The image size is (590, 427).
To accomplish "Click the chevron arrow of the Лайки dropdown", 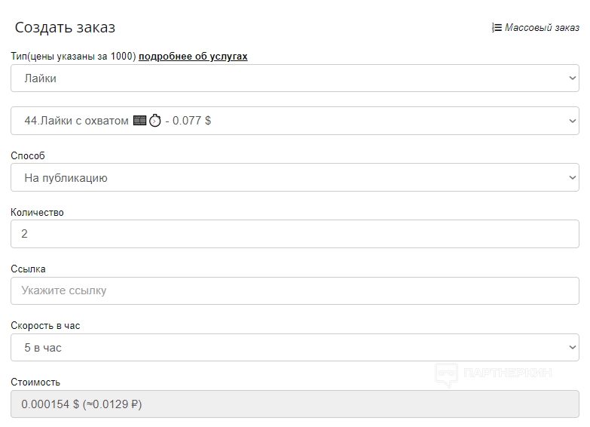I will click(572, 78).
